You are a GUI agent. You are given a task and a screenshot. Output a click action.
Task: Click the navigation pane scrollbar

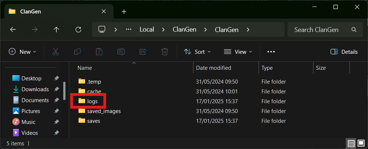64,91
